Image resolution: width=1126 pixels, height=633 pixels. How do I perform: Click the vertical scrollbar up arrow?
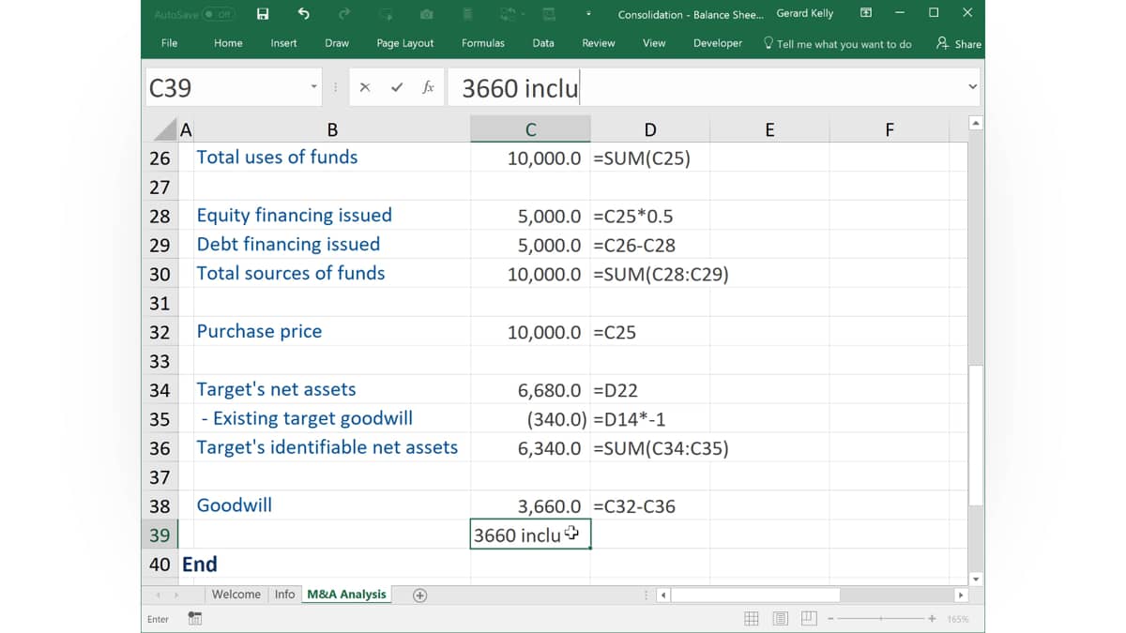pos(976,123)
